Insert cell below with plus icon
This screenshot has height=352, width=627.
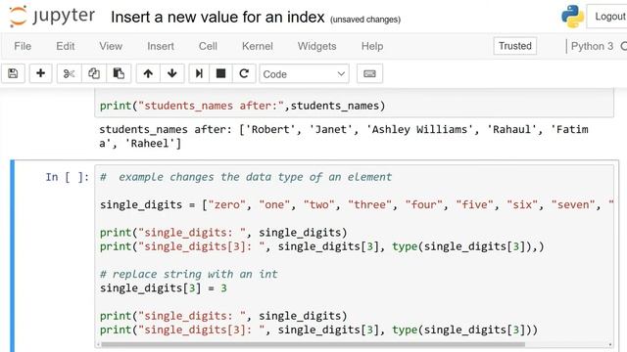(40, 73)
